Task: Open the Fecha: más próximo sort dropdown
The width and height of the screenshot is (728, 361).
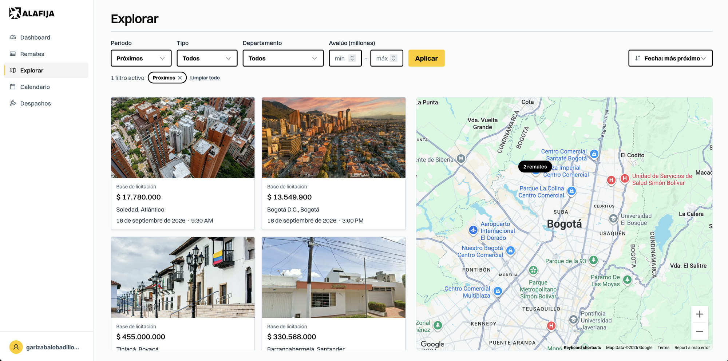Action: (x=670, y=58)
